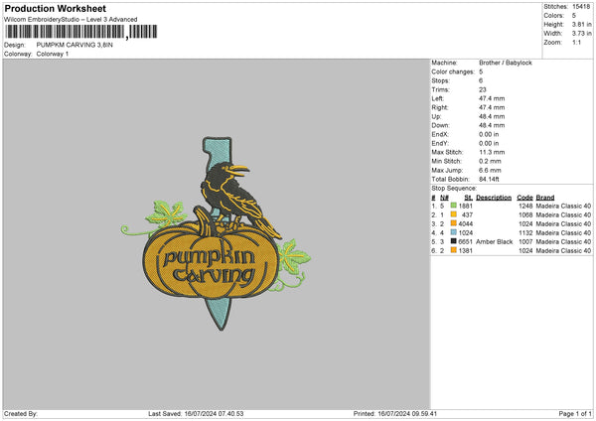Click thread code '1068' in row 2

(525, 215)
